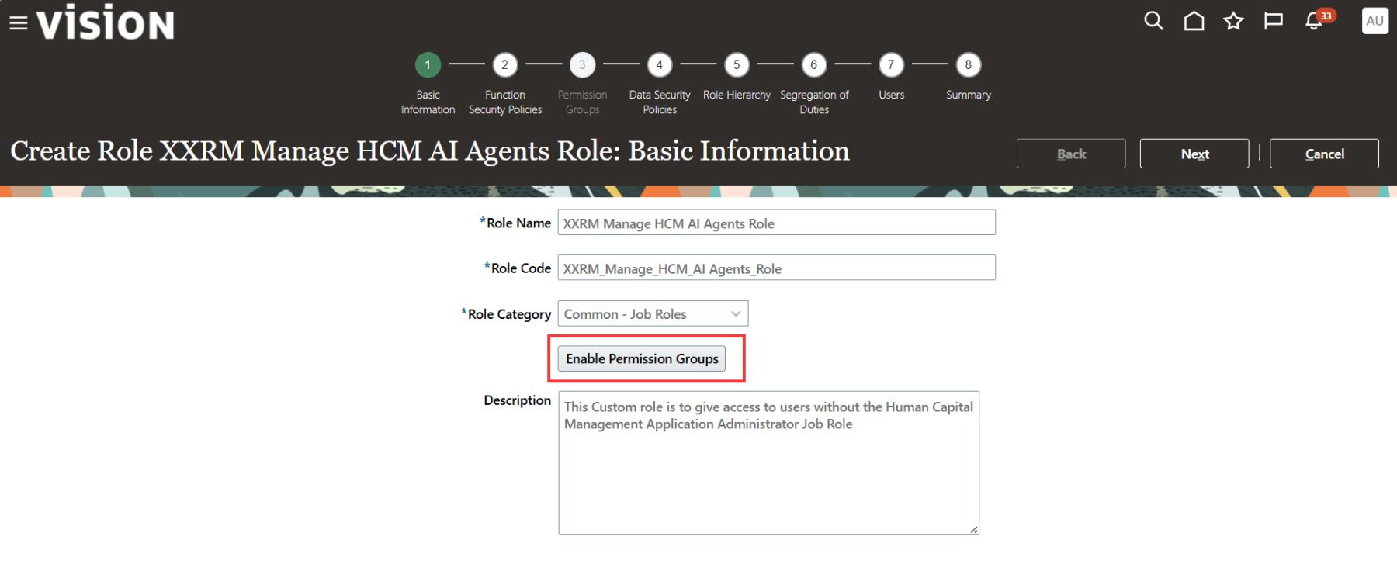Viewport: 1397px width, 571px height.
Task: Select step 5 Role Hierarchy
Action: tap(737, 65)
